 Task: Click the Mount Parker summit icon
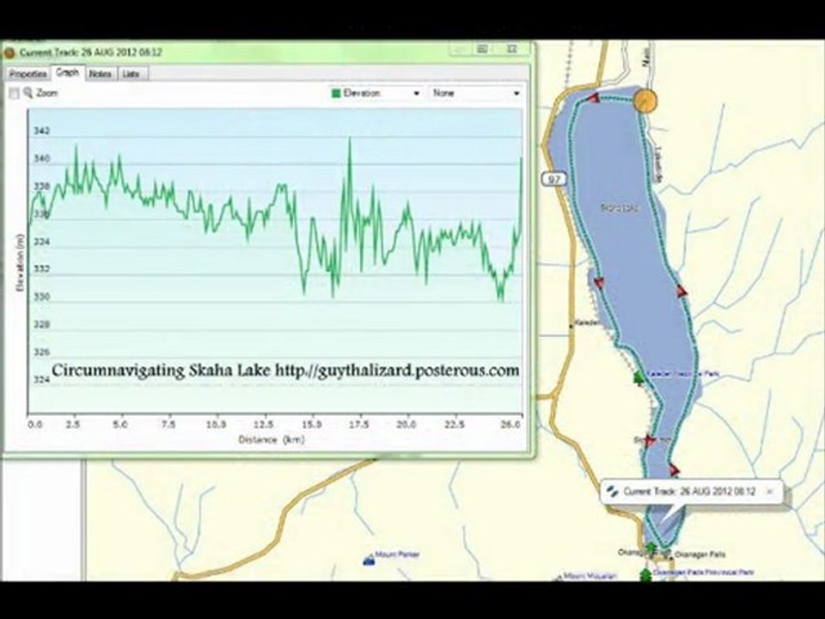coord(369,560)
